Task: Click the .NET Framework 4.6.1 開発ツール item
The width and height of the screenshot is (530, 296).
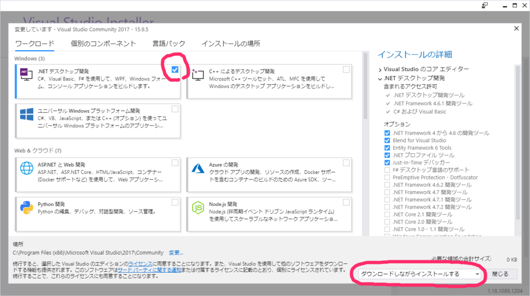Action: tap(433, 103)
